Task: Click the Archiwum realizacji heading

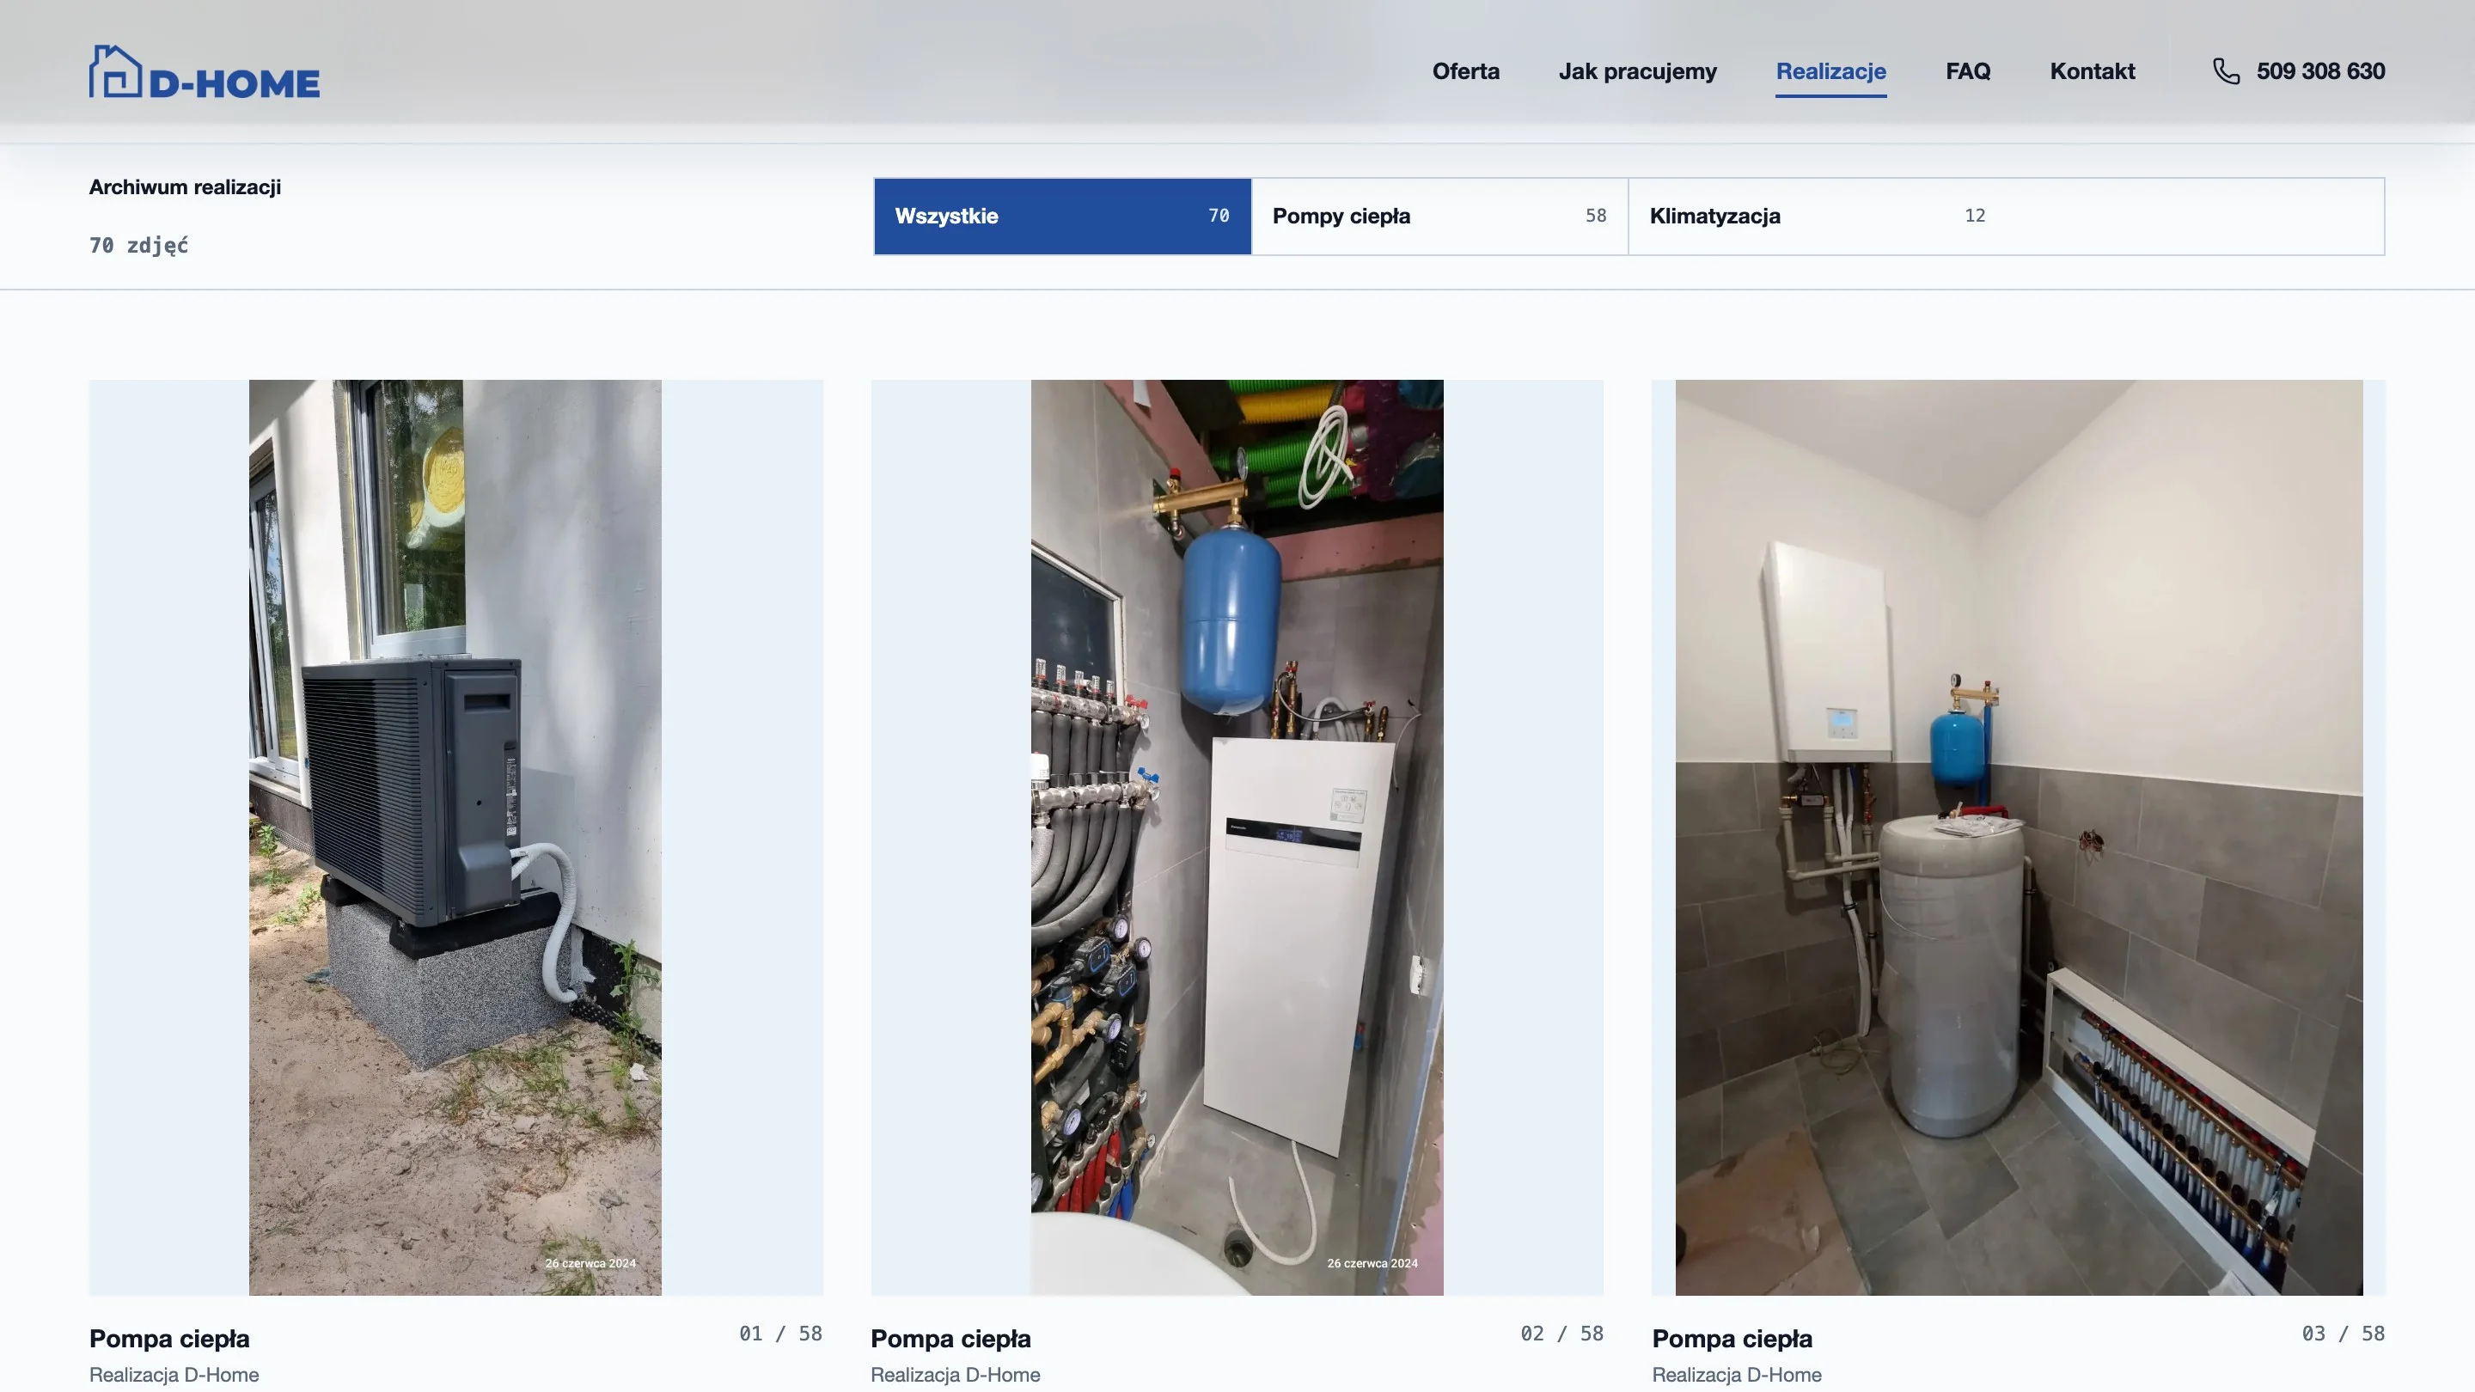Action: pyautogui.click(x=185, y=187)
